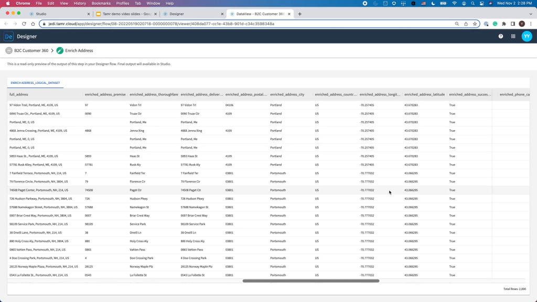Select the green Enrich Address pencil icon
This screenshot has width=537, height=302.
60,50
